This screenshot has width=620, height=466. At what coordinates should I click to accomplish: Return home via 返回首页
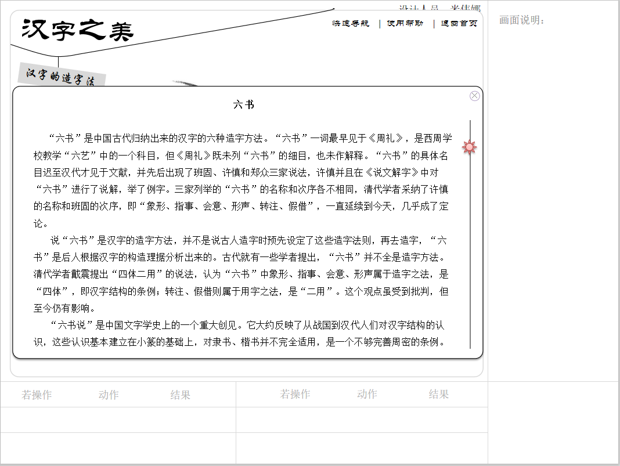click(x=459, y=24)
